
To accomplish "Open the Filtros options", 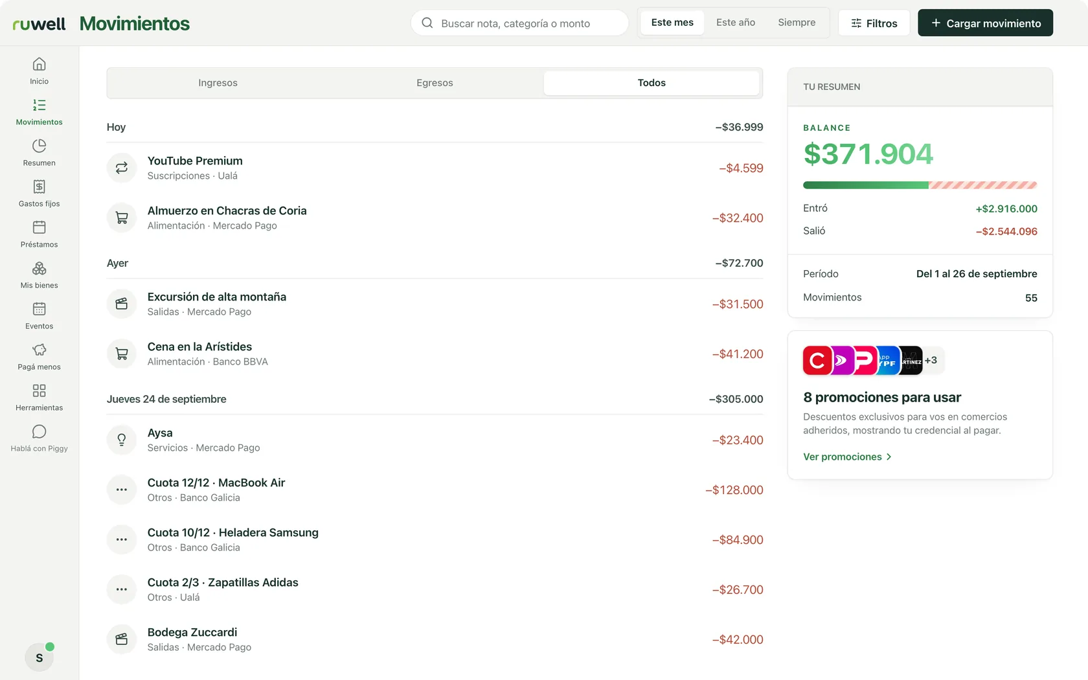I will [x=874, y=23].
